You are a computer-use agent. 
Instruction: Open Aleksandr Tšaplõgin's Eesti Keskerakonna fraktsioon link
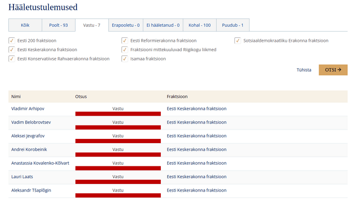coord(197,190)
